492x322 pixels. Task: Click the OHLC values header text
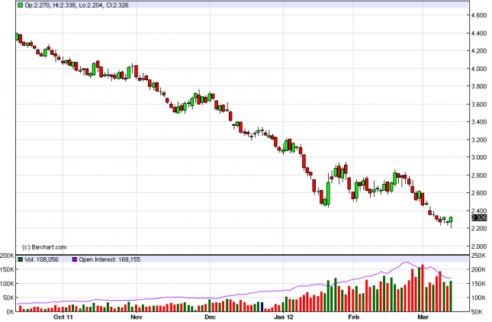click(x=76, y=5)
